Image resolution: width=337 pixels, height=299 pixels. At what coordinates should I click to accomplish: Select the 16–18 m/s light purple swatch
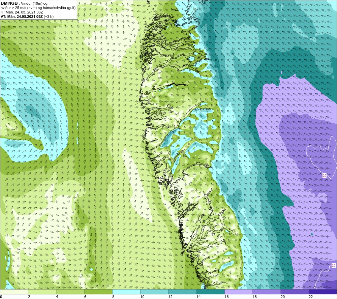(x=239, y=292)
